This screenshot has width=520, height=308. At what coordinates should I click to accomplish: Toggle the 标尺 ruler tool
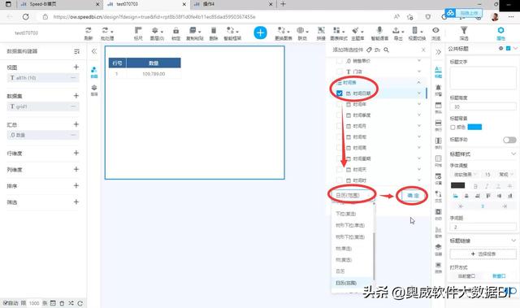(138, 33)
